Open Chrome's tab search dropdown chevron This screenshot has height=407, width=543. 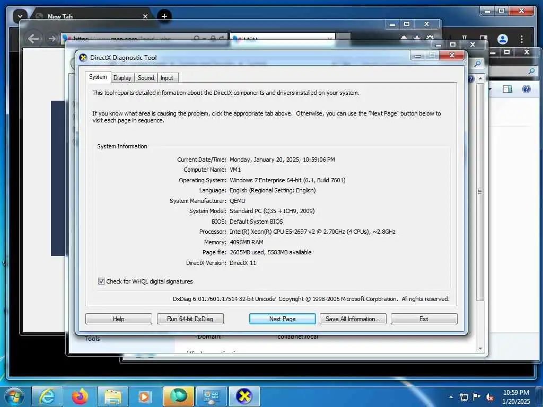20,16
